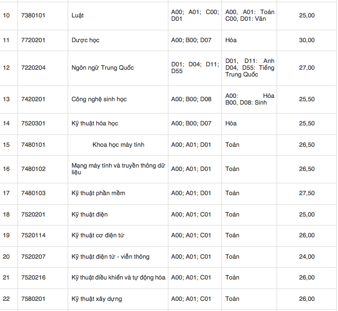Select "Kỹ thuật điện tử - viễn thông" cell

110,256
